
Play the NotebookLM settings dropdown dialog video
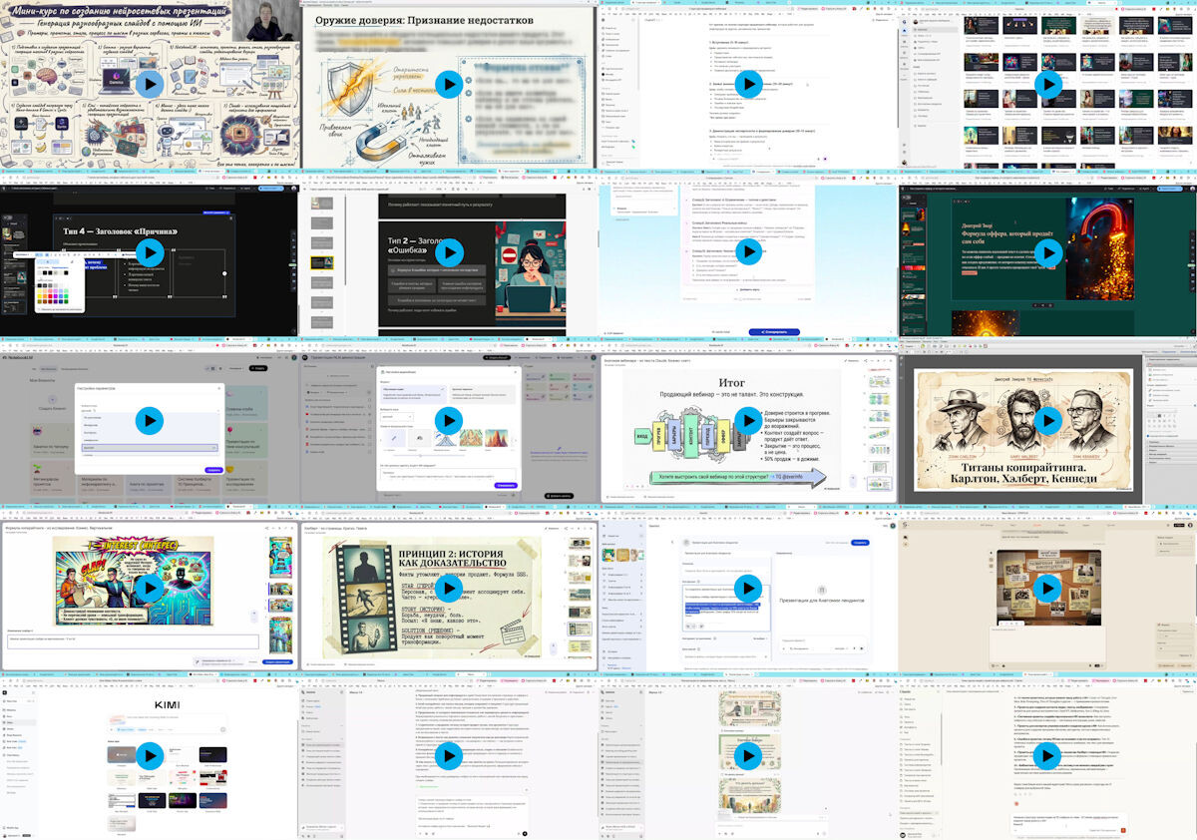point(150,420)
